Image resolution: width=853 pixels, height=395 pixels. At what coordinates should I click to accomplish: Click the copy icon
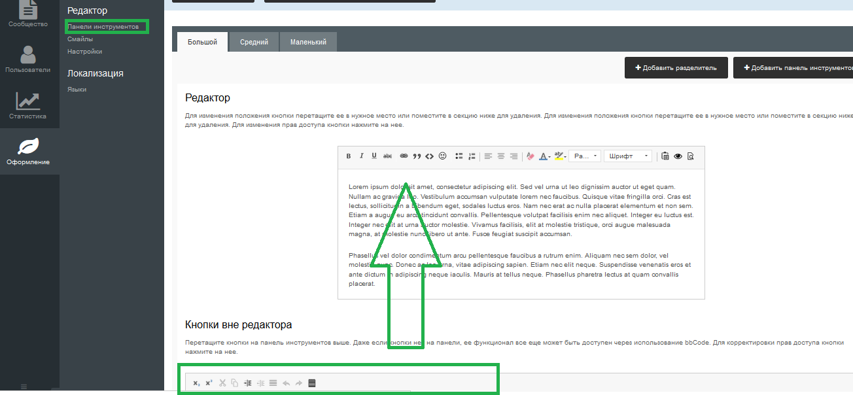235,383
